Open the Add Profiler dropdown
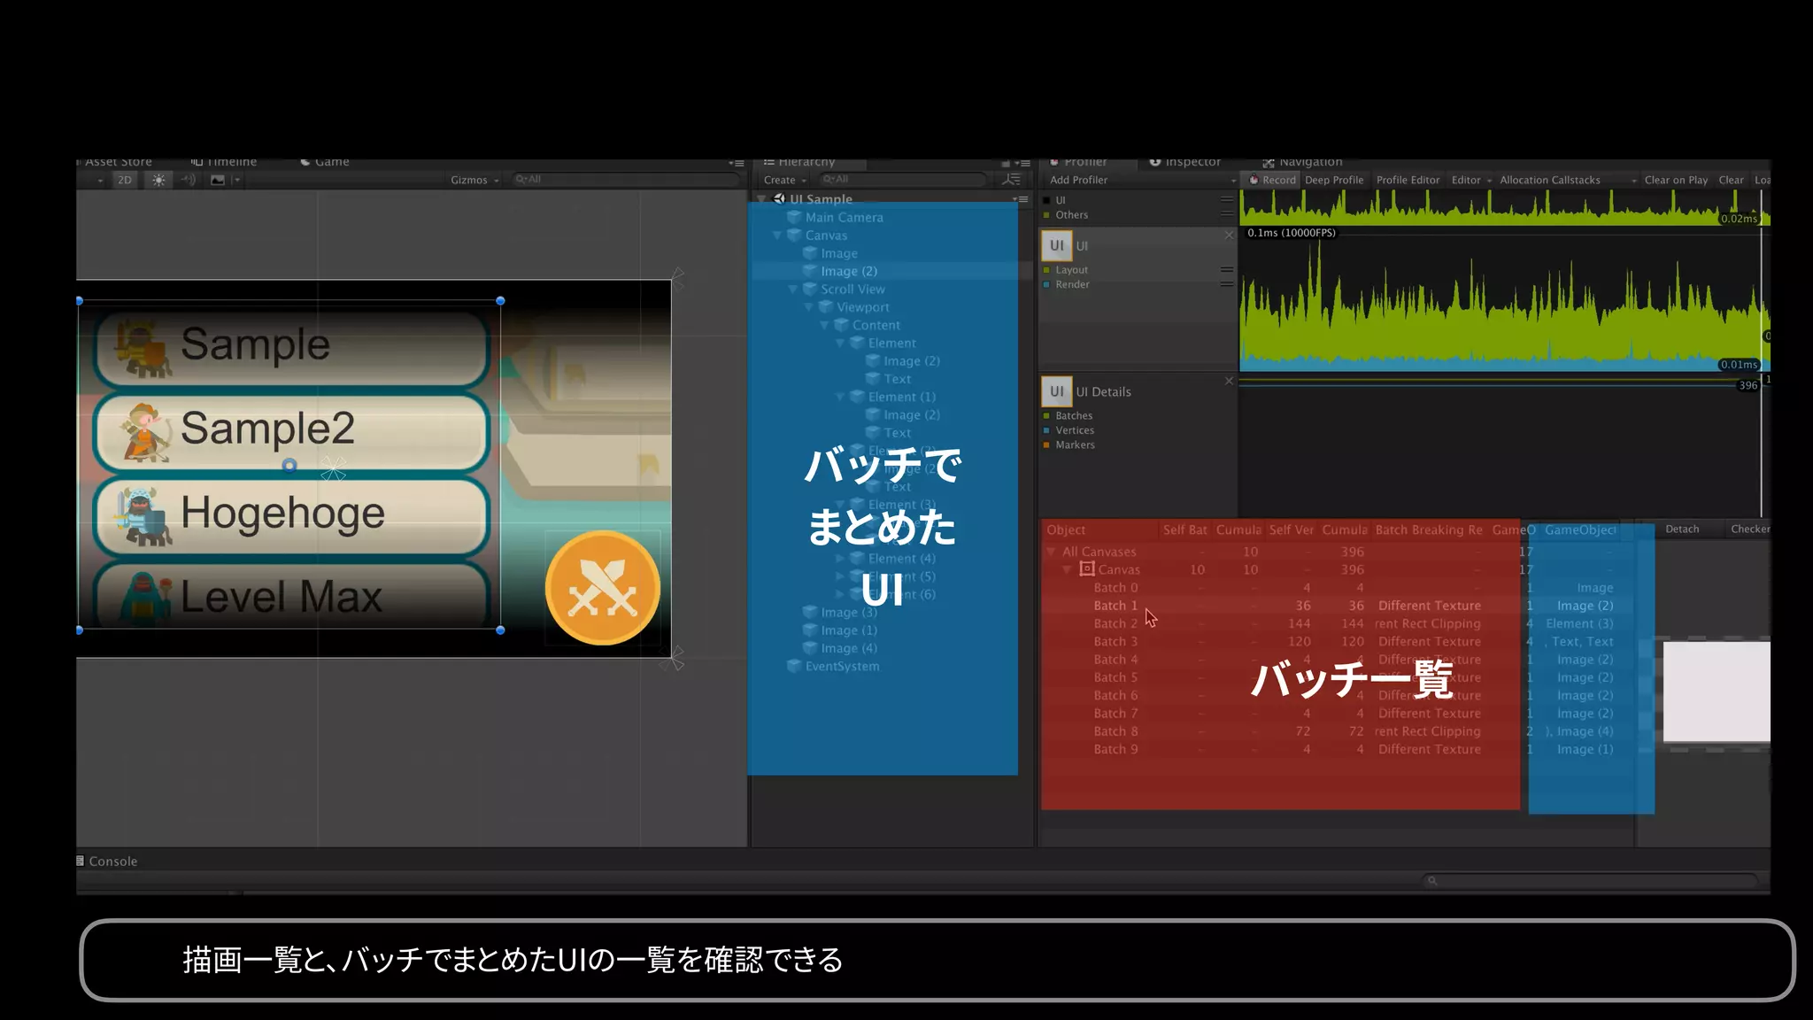This screenshot has height=1020, width=1813. 1142,180
